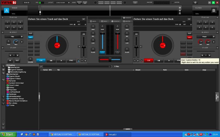Enable SLIP mode on deck B
Viewport: 220px width, 137px height.
pyautogui.click(x=189, y=33)
